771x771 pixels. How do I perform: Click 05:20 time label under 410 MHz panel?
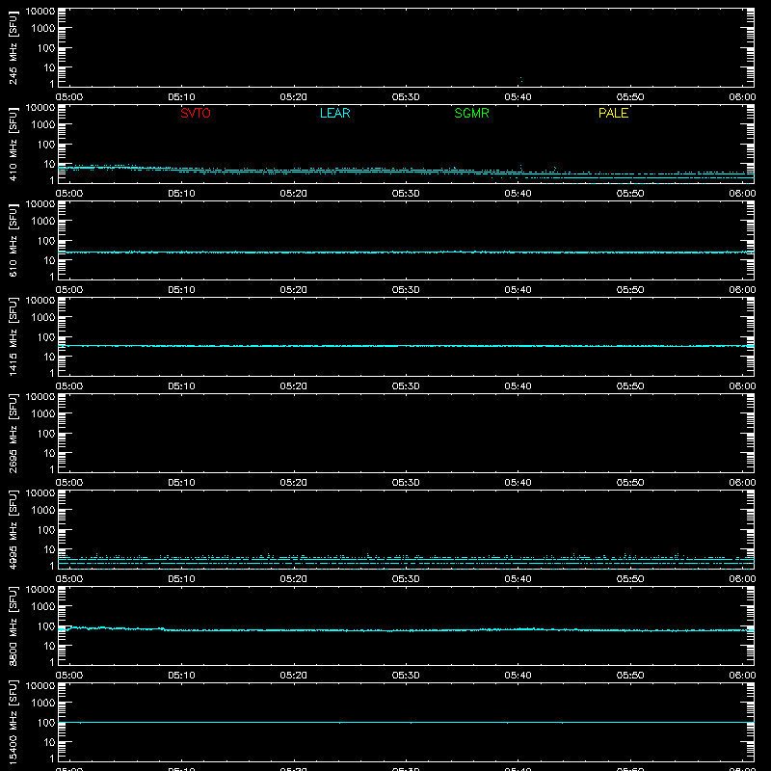point(294,194)
